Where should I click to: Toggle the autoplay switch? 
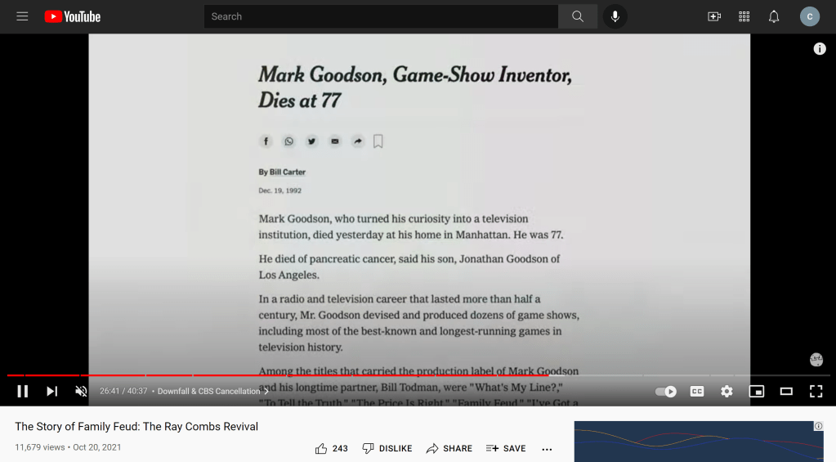coord(666,391)
